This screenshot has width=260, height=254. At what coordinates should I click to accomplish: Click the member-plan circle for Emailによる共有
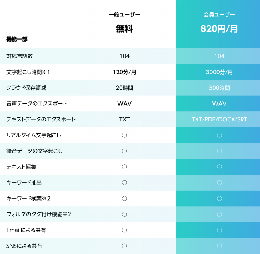coord(219,230)
